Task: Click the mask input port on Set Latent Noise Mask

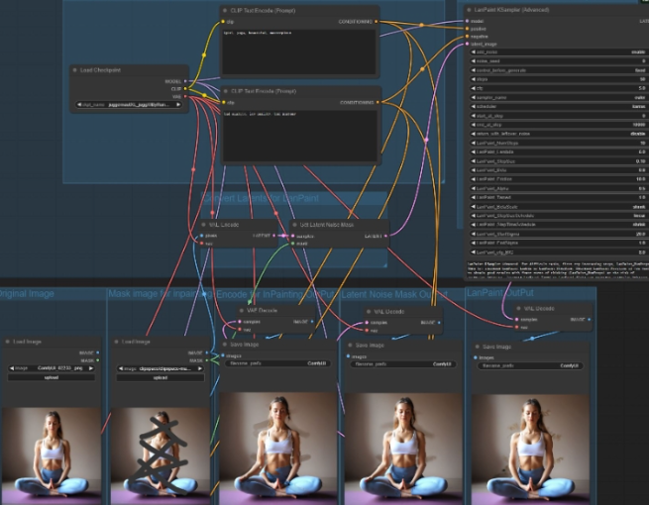Action: coord(294,244)
